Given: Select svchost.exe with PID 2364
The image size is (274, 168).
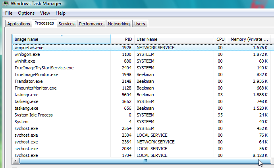Looking at the screenshot, I should pos(143,142).
